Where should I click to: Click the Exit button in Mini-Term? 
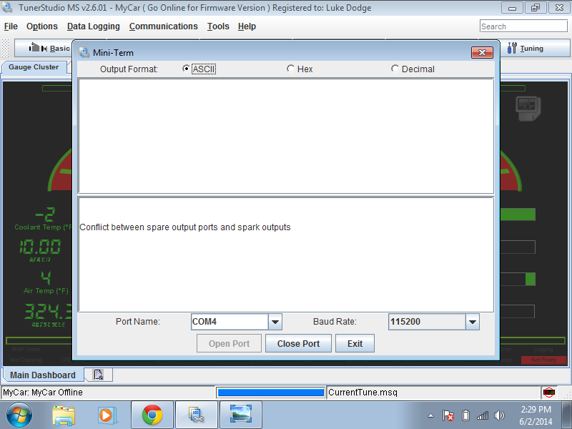[355, 343]
